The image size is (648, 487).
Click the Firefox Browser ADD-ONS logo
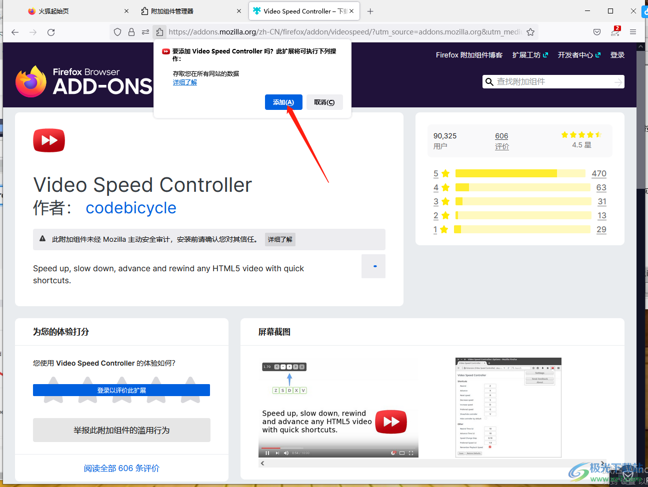(x=84, y=81)
